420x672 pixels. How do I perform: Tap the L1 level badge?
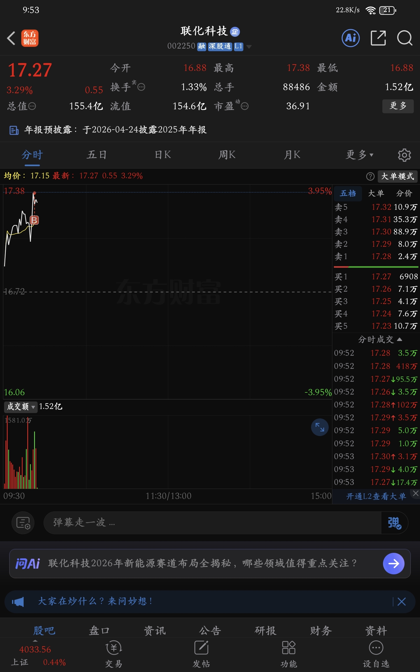pyautogui.click(x=238, y=46)
